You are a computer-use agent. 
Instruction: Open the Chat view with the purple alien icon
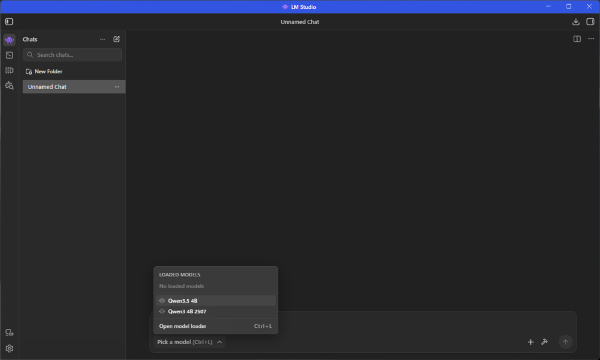click(9, 40)
